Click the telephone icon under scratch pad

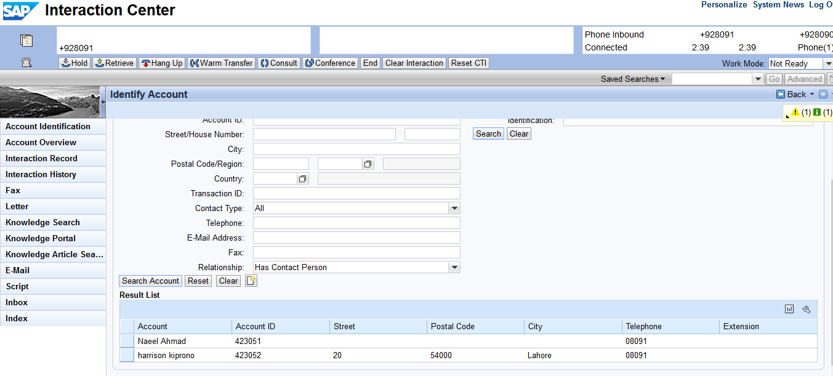click(26, 63)
